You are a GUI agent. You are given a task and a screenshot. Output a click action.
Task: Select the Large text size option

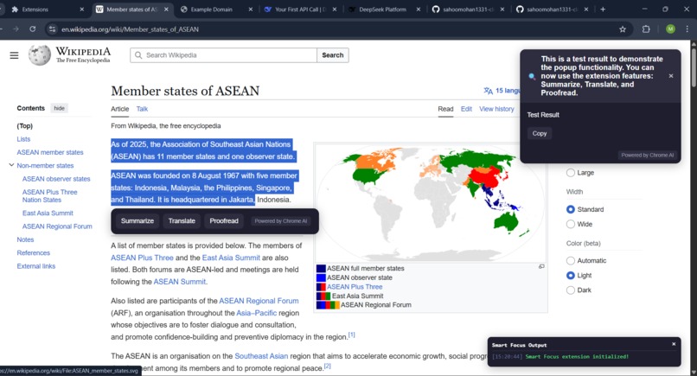571,173
